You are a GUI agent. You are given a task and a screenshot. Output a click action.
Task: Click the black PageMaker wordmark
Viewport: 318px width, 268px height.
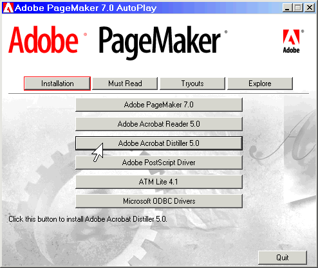160,42
